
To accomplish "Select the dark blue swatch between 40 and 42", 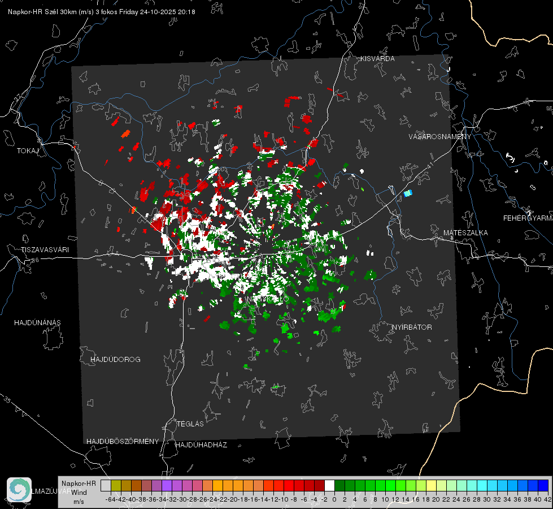I will (543, 485).
